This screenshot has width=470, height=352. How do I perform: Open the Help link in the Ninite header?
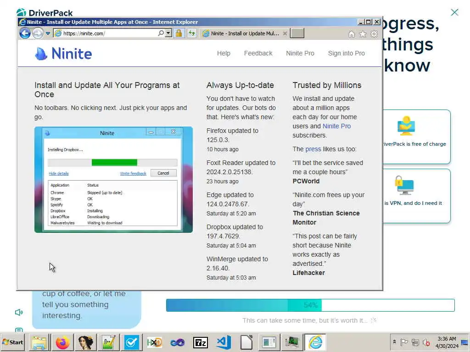224,53
